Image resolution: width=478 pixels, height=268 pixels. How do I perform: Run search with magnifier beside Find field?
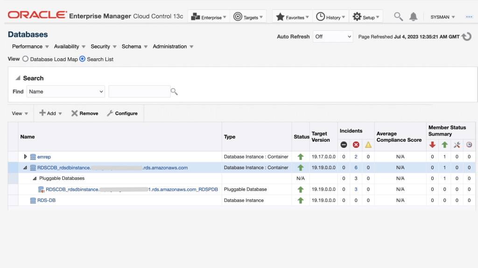click(174, 91)
